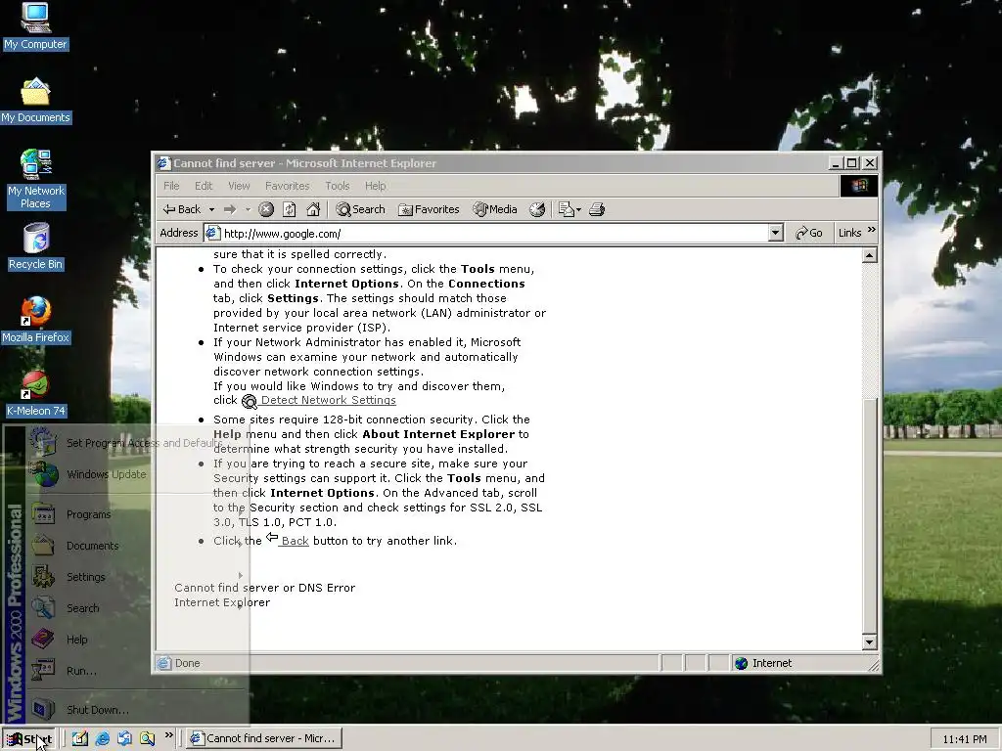Click the folder search quick launch icon
This screenshot has height=751, width=1002.
147,739
